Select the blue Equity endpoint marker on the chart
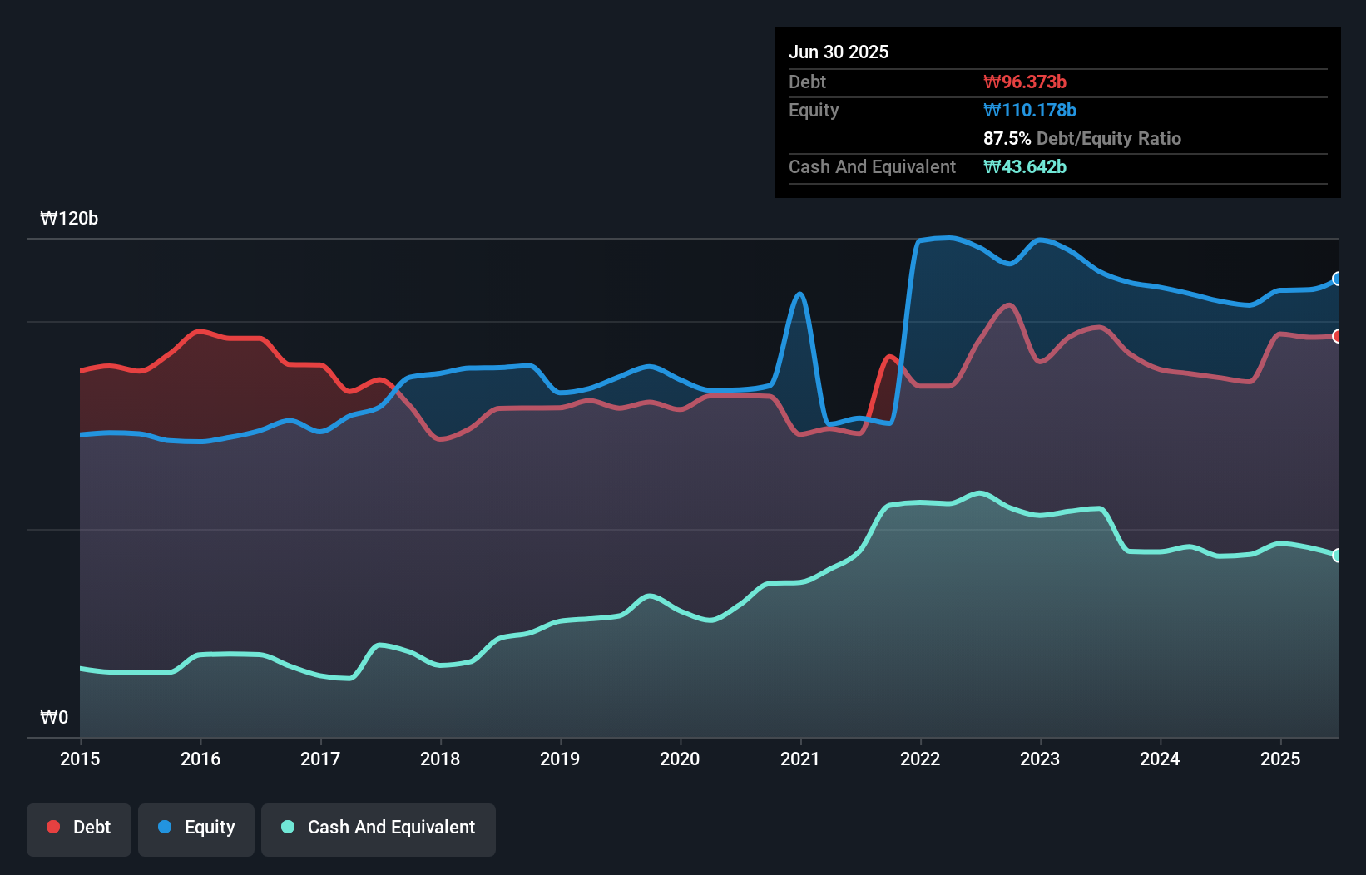This screenshot has width=1366, height=875. click(x=1337, y=279)
